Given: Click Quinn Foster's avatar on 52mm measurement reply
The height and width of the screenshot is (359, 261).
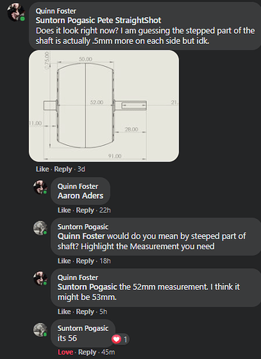Looking at the screenshot, I should [40, 279].
